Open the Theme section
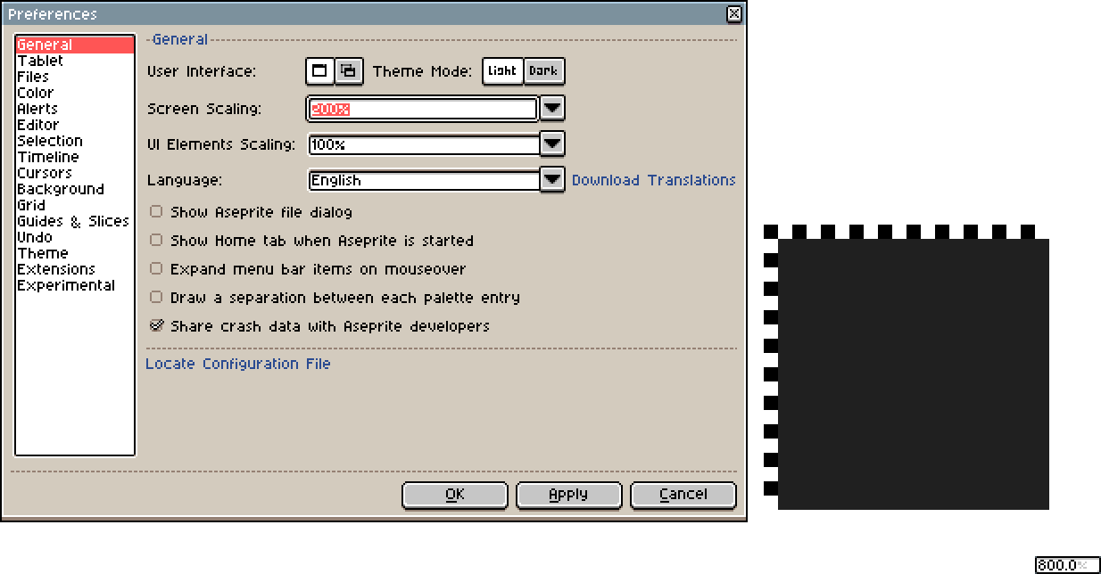Image resolution: width=1101 pixels, height=574 pixels. 75,253
